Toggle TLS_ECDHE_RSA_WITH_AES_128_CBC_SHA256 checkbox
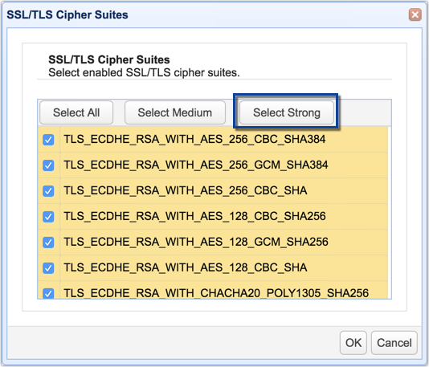The image size is (429, 367). 48,217
